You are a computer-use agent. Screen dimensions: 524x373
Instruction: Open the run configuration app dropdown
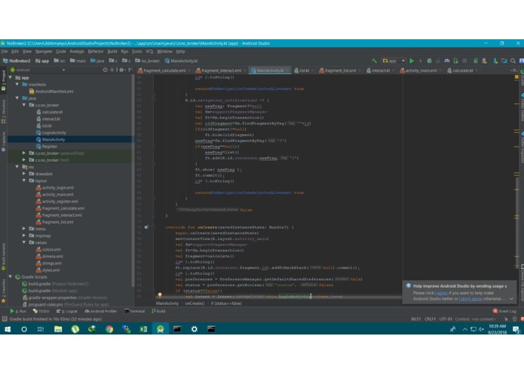(x=394, y=61)
